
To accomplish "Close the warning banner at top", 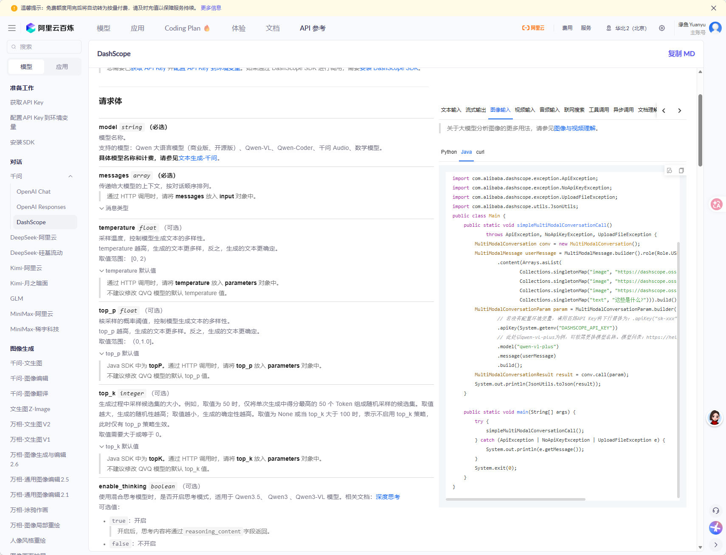I will [x=714, y=8].
